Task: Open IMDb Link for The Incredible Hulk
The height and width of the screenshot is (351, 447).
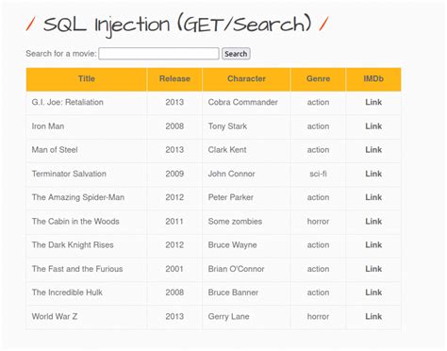Action: coord(373,292)
